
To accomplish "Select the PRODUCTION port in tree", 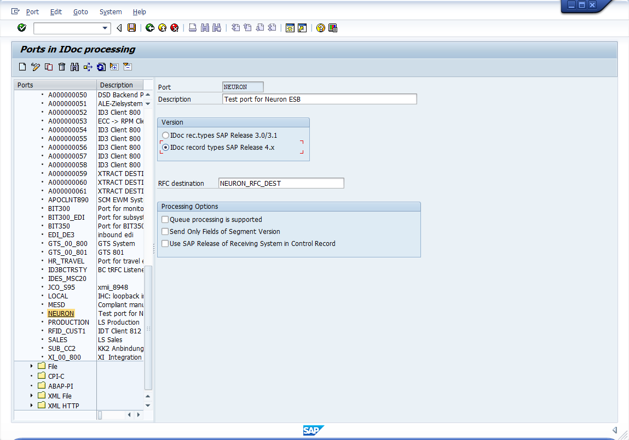I will [x=68, y=322].
